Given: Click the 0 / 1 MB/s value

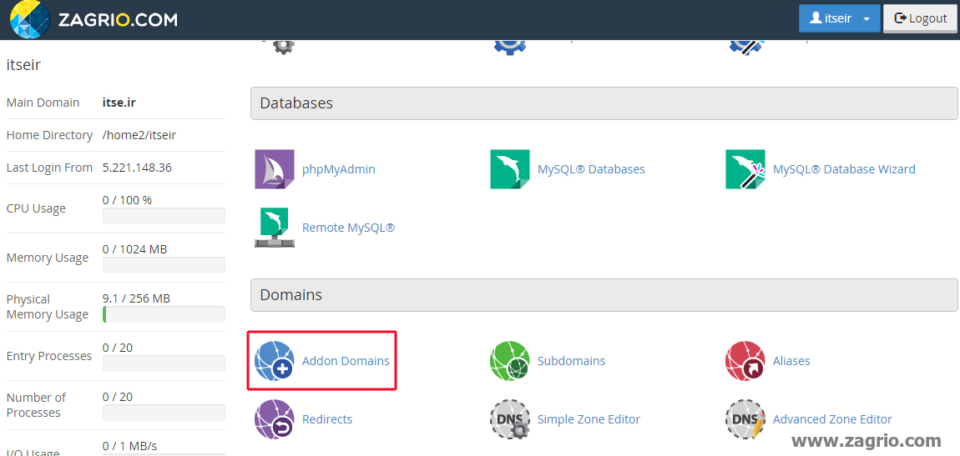Looking at the screenshot, I should (129, 446).
